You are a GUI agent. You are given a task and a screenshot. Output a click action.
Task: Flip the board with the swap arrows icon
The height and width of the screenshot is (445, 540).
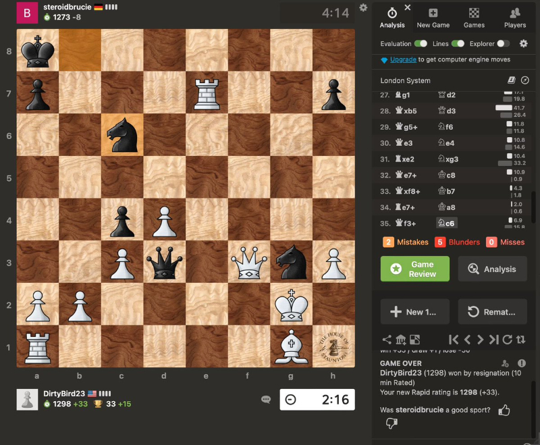pos(520,340)
